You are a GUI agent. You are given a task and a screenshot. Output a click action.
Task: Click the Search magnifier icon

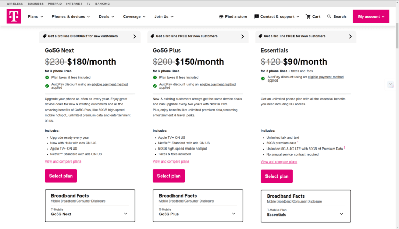(x=329, y=17)
